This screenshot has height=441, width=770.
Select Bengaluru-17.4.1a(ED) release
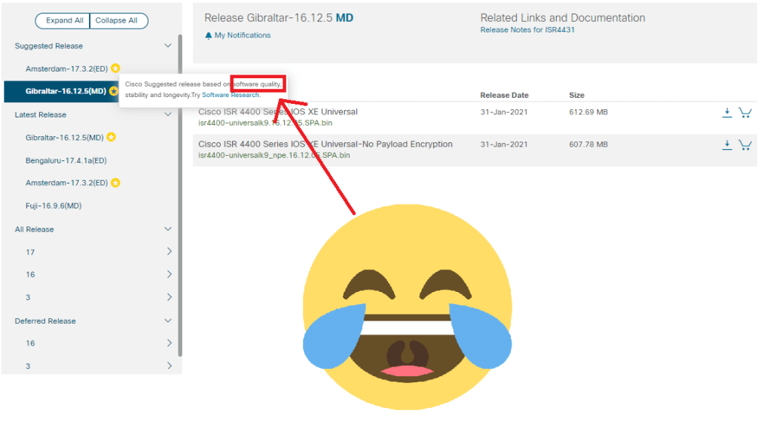tap(66, 160)
